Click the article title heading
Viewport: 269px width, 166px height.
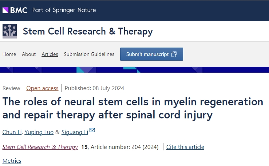(x=132, y=108)
